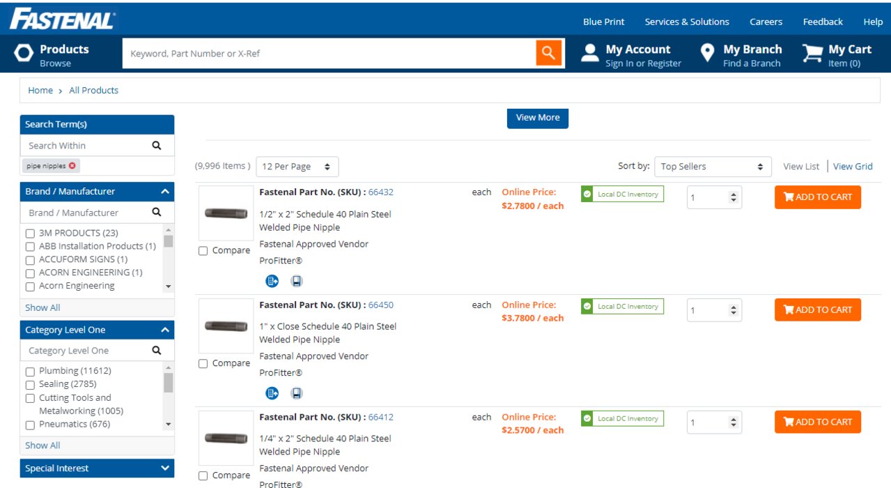Adjust quantity stepper for SKU 66412
The width and height of the screenshot is (891, 488).
coord(733,422)
